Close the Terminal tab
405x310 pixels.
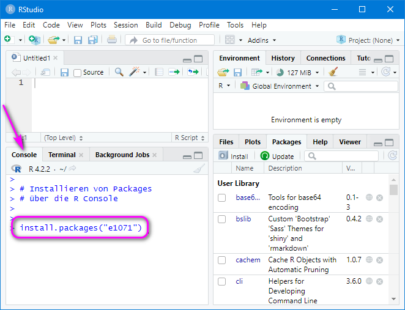[81, 155]
